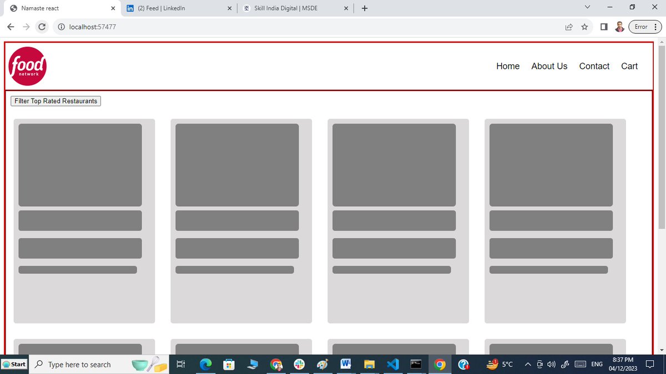Image resolution: width=666 pixels, height=374 pixels.
Task: Switch to Visual Studio Code
Action: pyautogui.click(x=393, y=365)
